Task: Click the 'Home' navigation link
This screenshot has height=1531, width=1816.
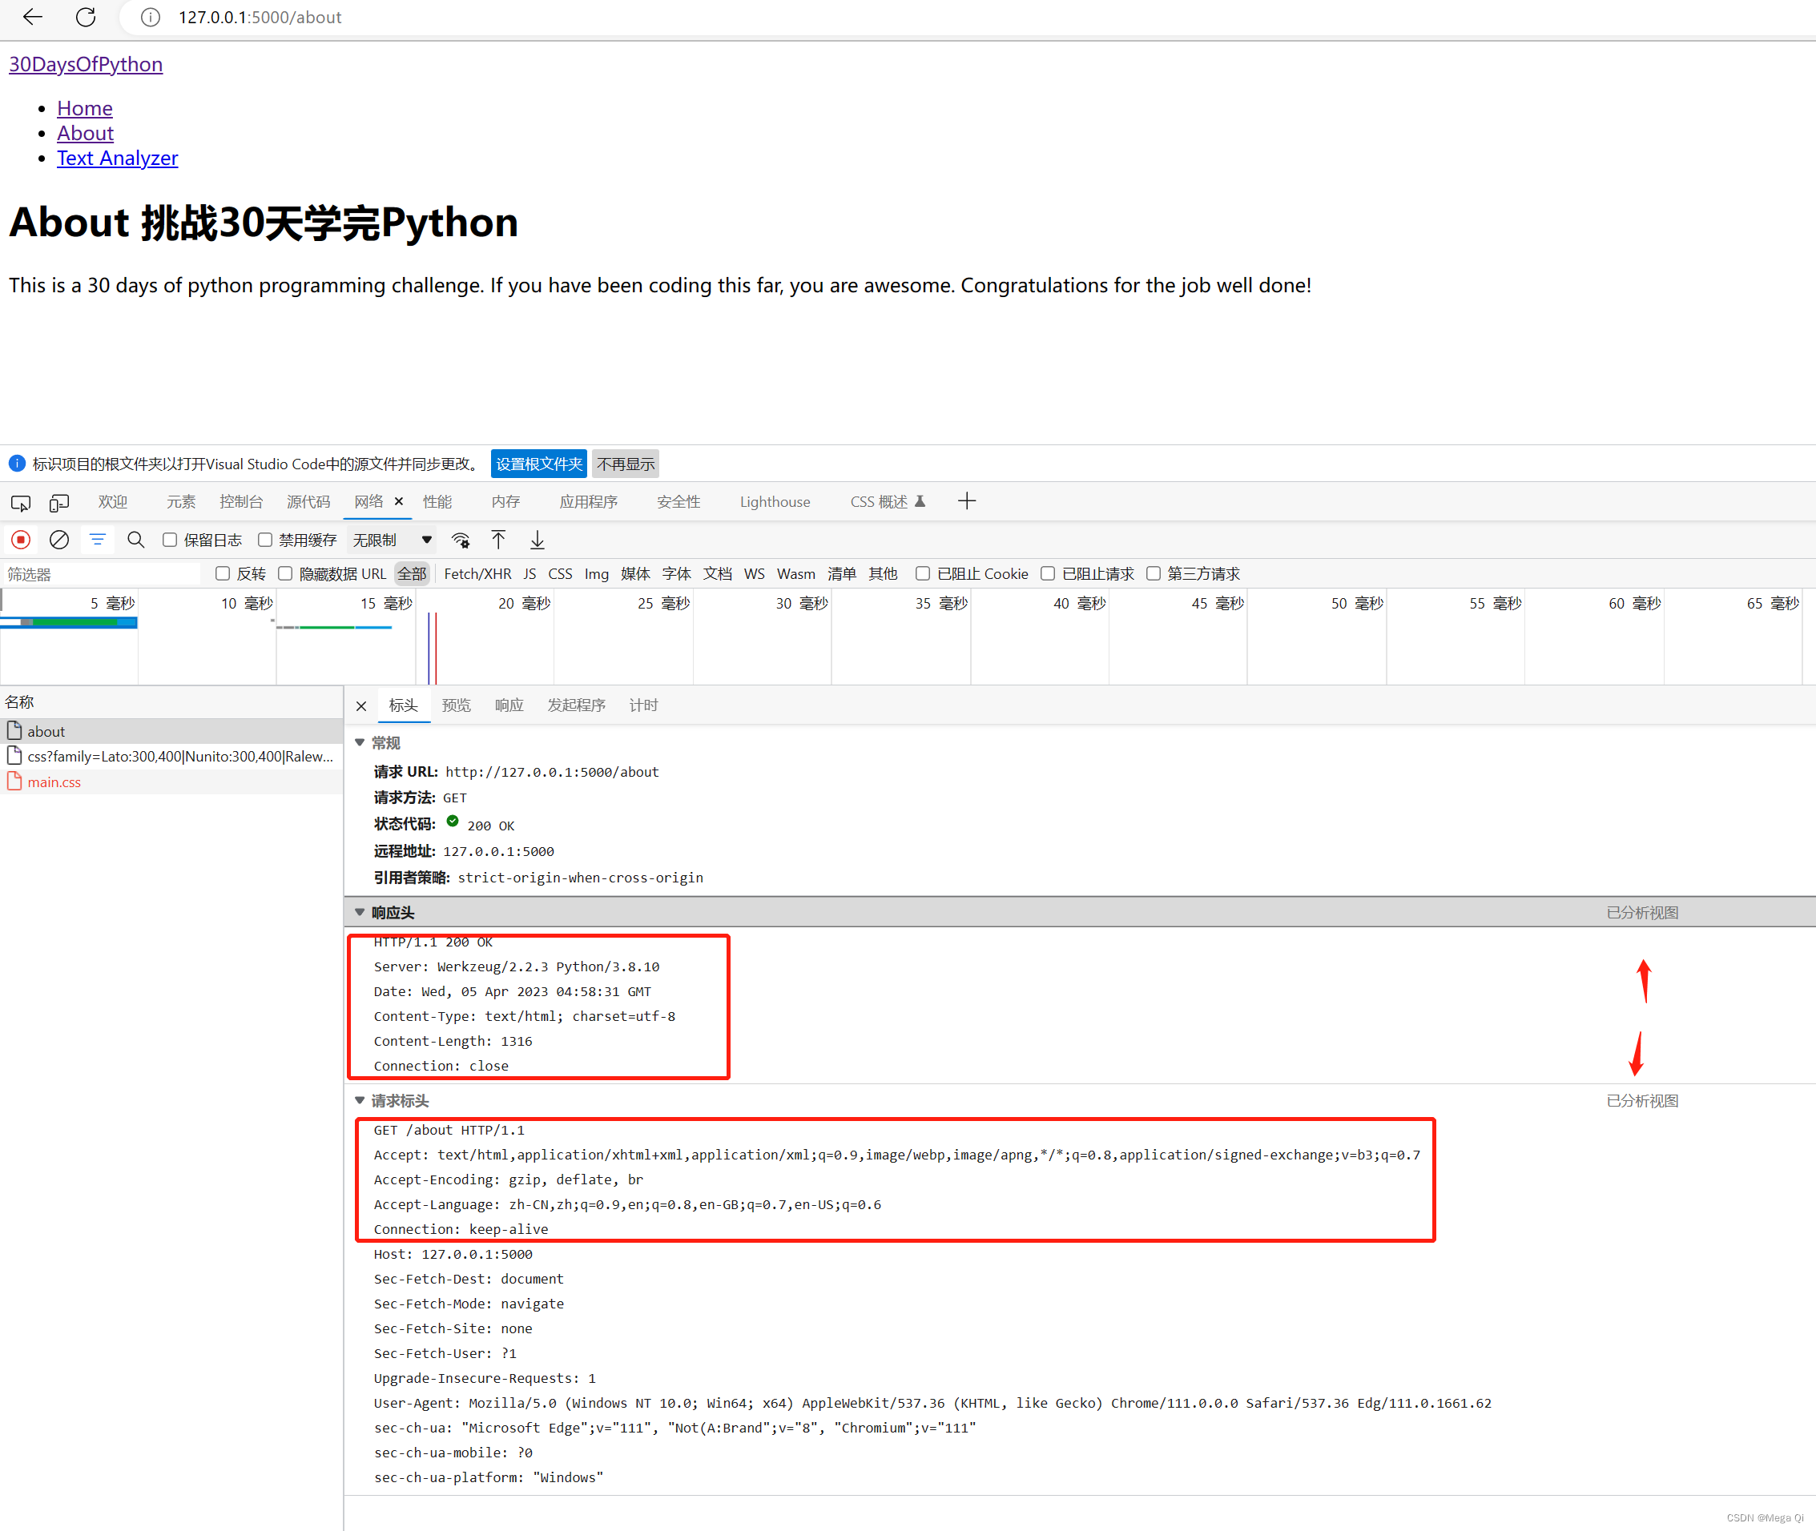Action: [85, 108]
